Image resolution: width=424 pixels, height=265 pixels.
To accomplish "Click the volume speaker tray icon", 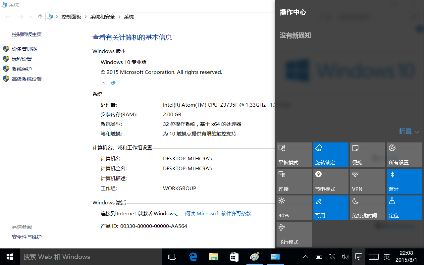I will pyautogui.click(x=345, y=257).
